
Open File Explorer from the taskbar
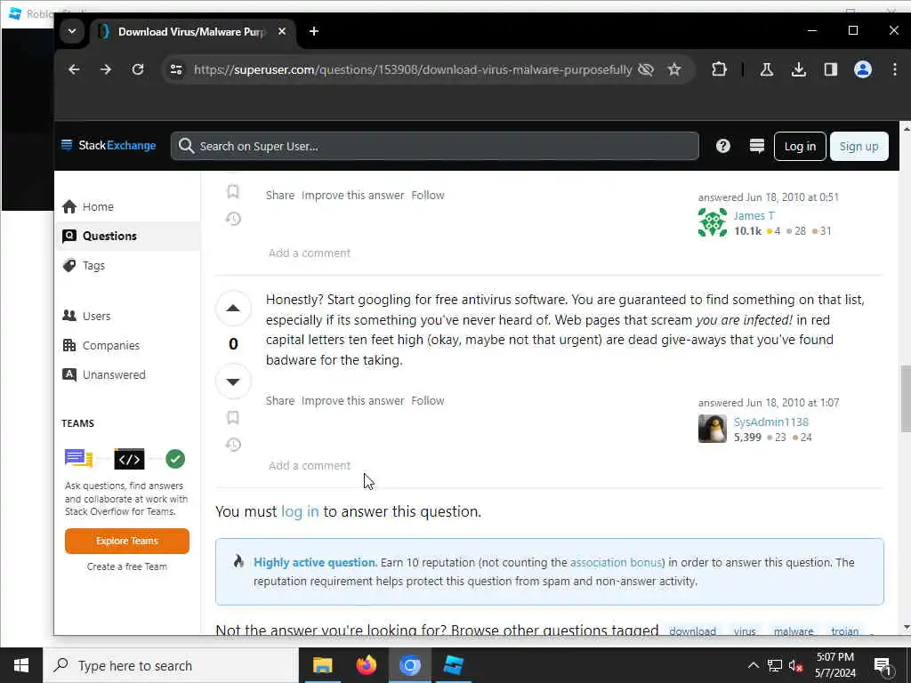tap(322, 665)
